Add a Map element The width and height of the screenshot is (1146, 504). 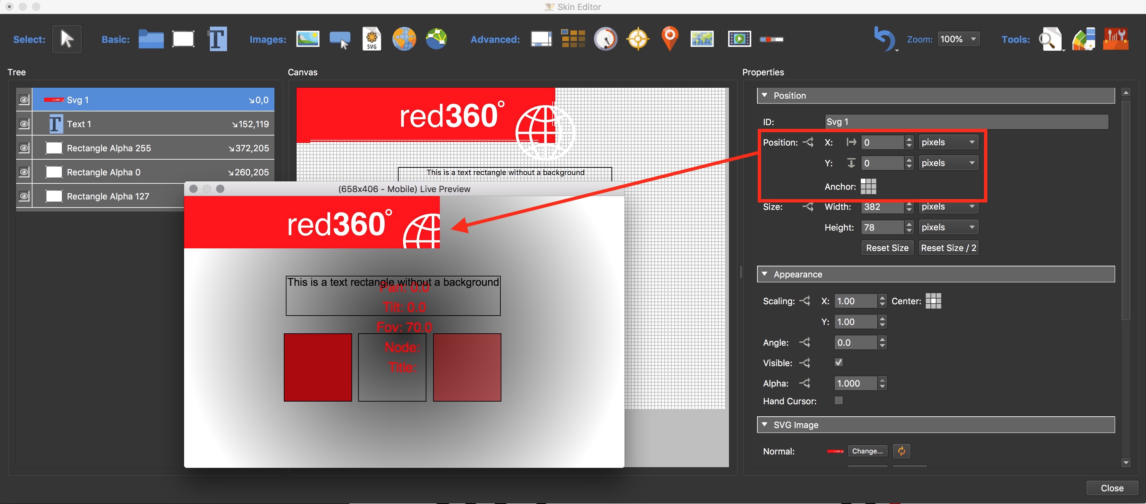702,39
